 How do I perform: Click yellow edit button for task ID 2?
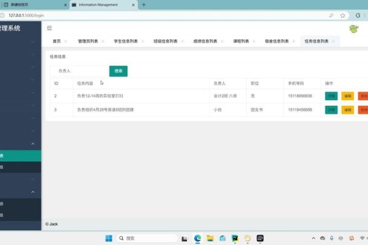[348, 96]
